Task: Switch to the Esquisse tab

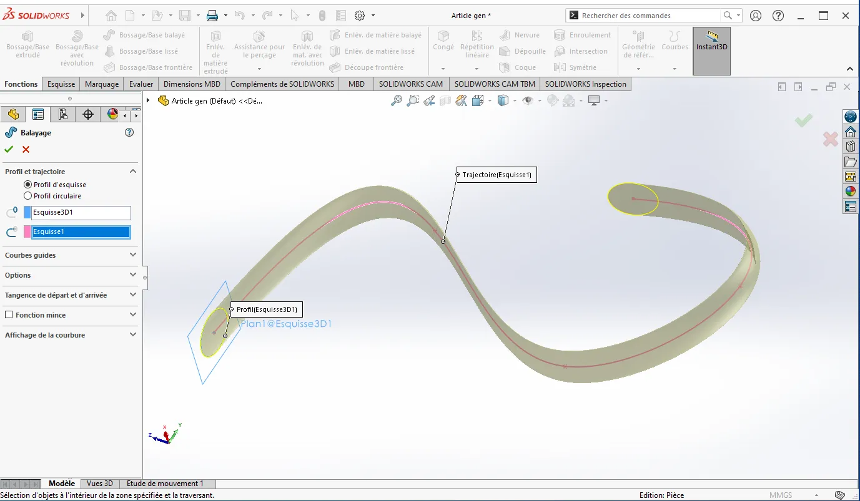Action: (x=61, y=84)
